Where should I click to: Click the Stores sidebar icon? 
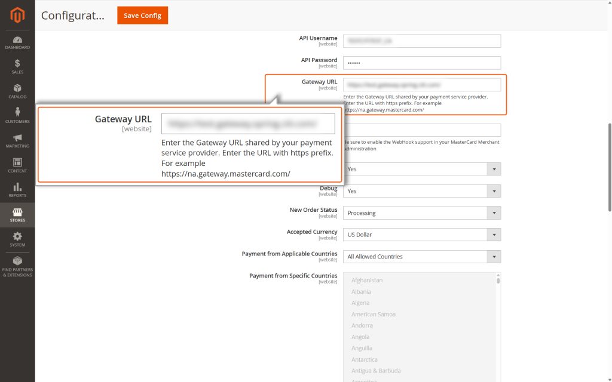(17, 214)
